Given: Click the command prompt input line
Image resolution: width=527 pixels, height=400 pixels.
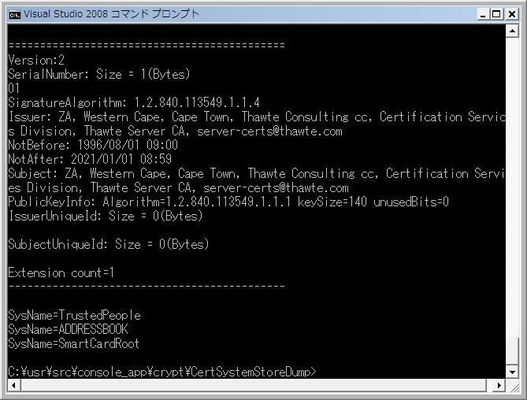Looking at the screenshot, I should tap(162, 372).
